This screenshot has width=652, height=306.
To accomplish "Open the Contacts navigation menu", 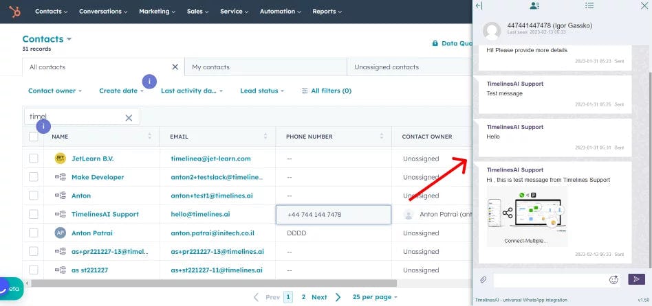I will tap(51, 12).
